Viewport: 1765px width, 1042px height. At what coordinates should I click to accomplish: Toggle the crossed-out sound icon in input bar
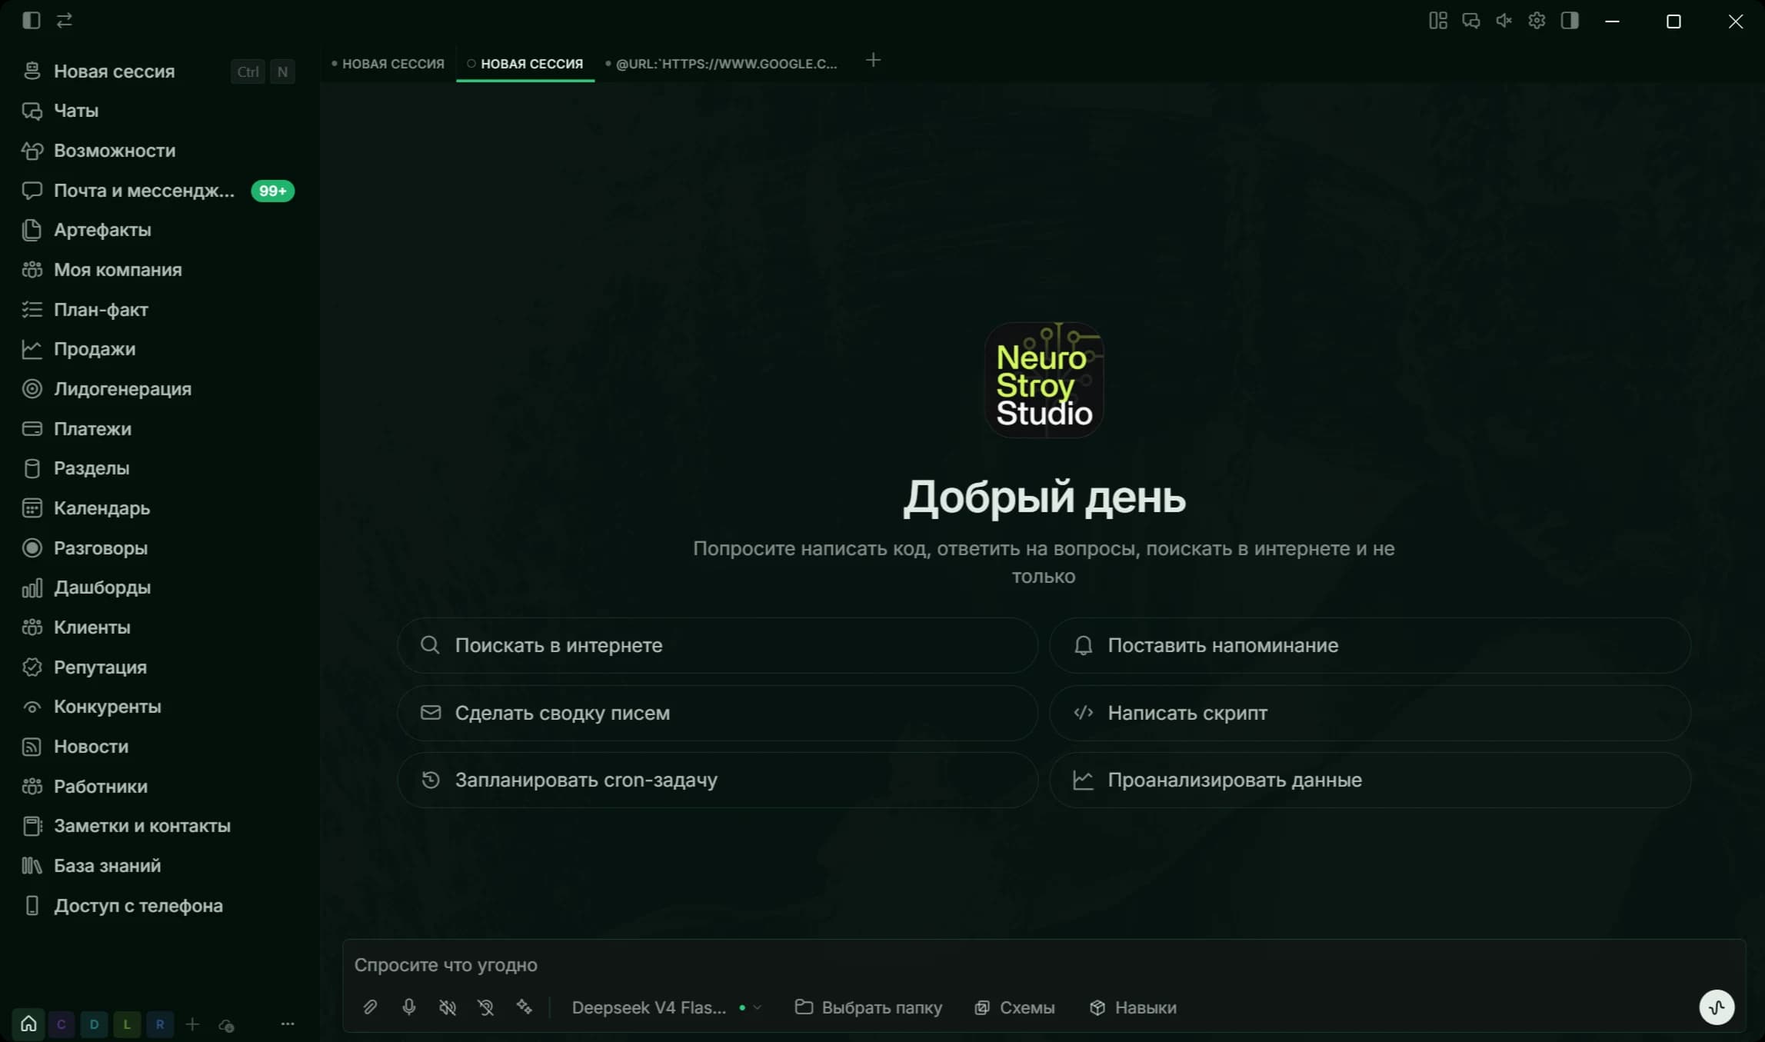[x=448, y=1007]
